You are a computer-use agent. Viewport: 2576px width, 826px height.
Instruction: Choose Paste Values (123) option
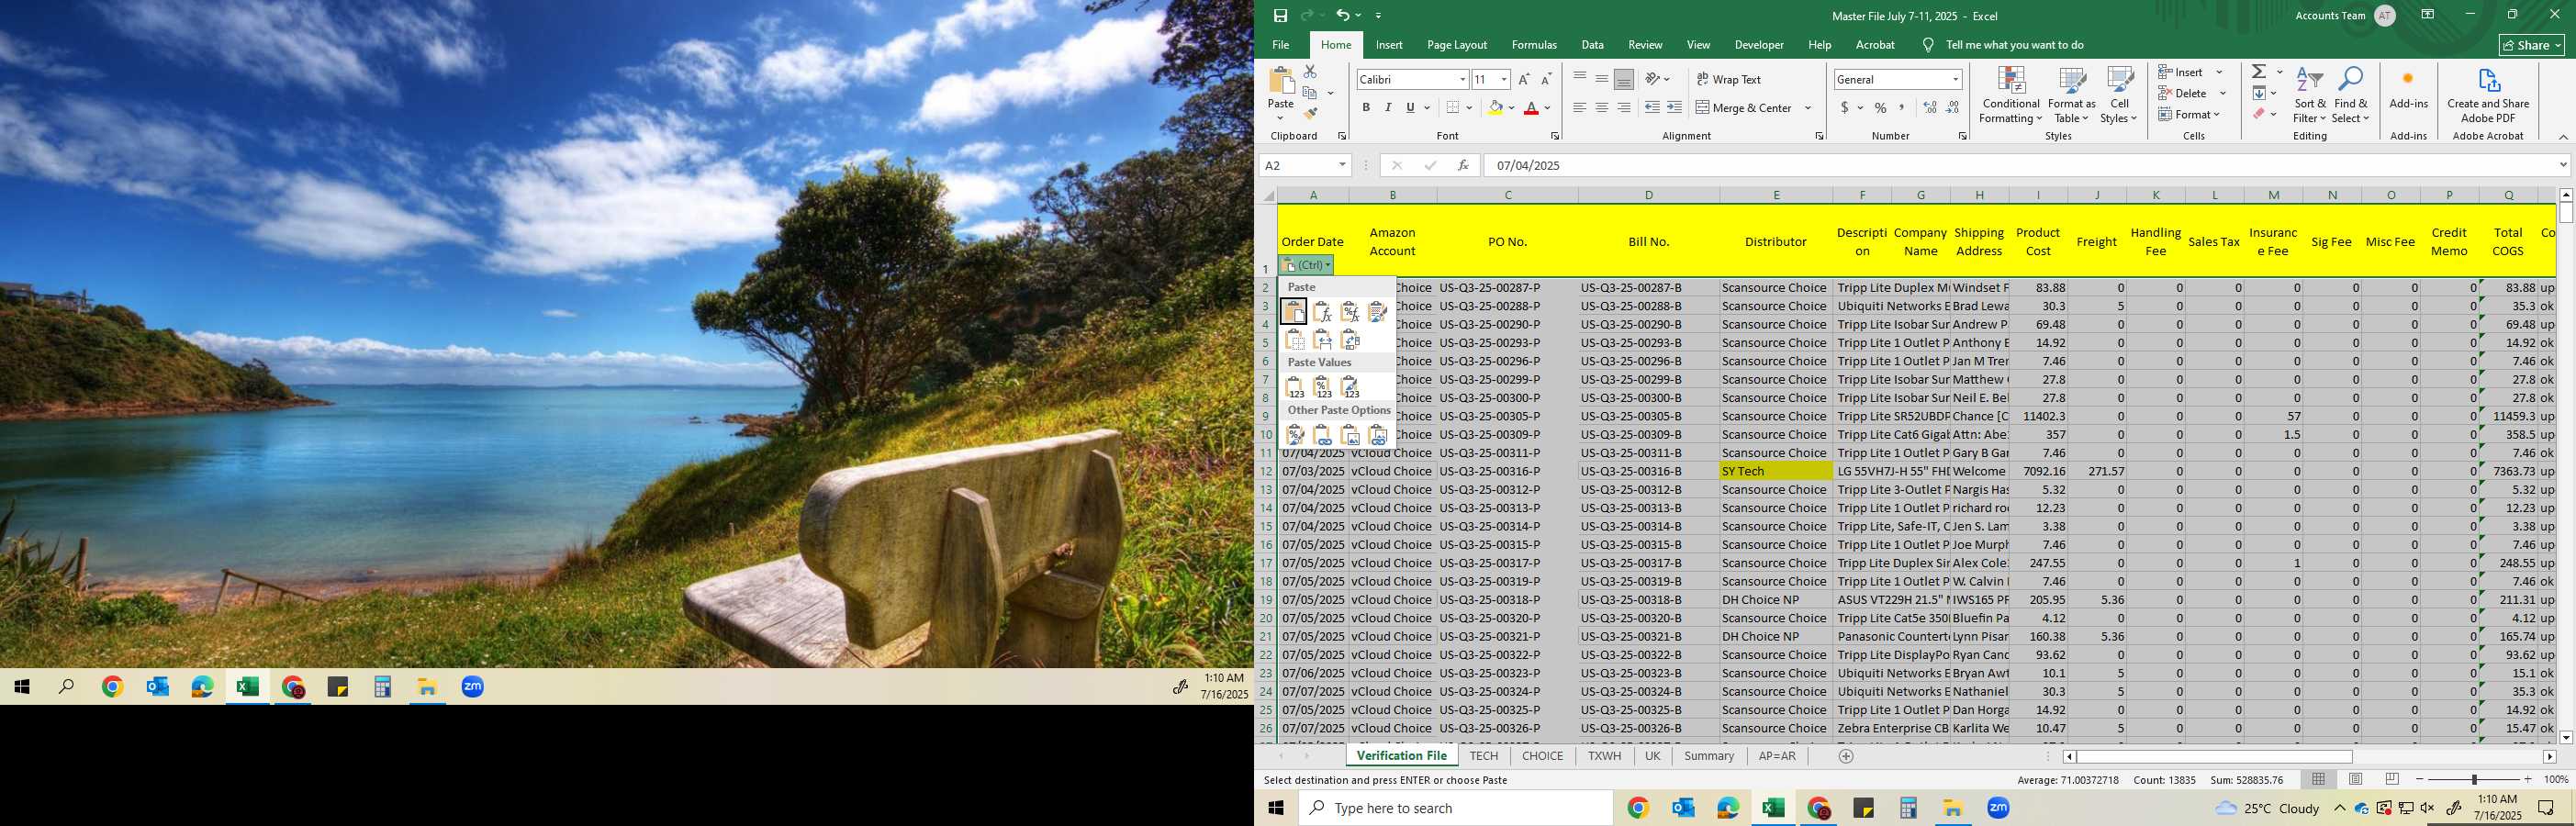[x=1294, y=387]
